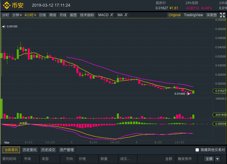
Task: Switch to TradingView chart
Action: click(193, 15)
